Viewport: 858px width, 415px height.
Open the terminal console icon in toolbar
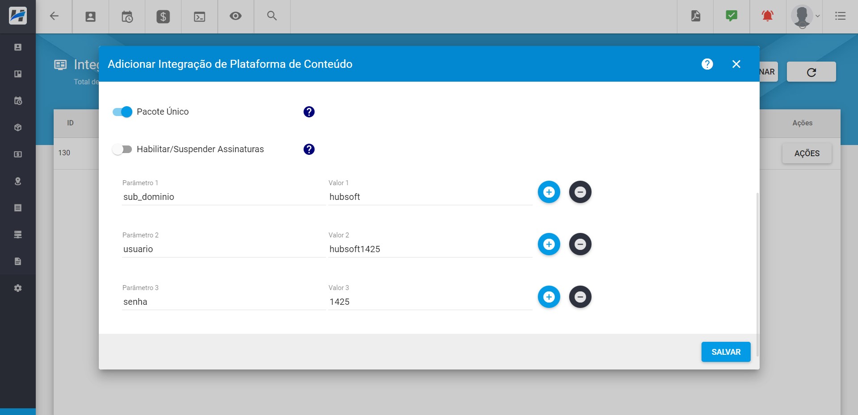[199, 17]
